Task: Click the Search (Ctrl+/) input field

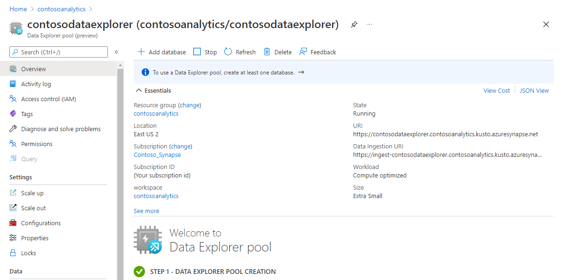Action: point(58,52)
